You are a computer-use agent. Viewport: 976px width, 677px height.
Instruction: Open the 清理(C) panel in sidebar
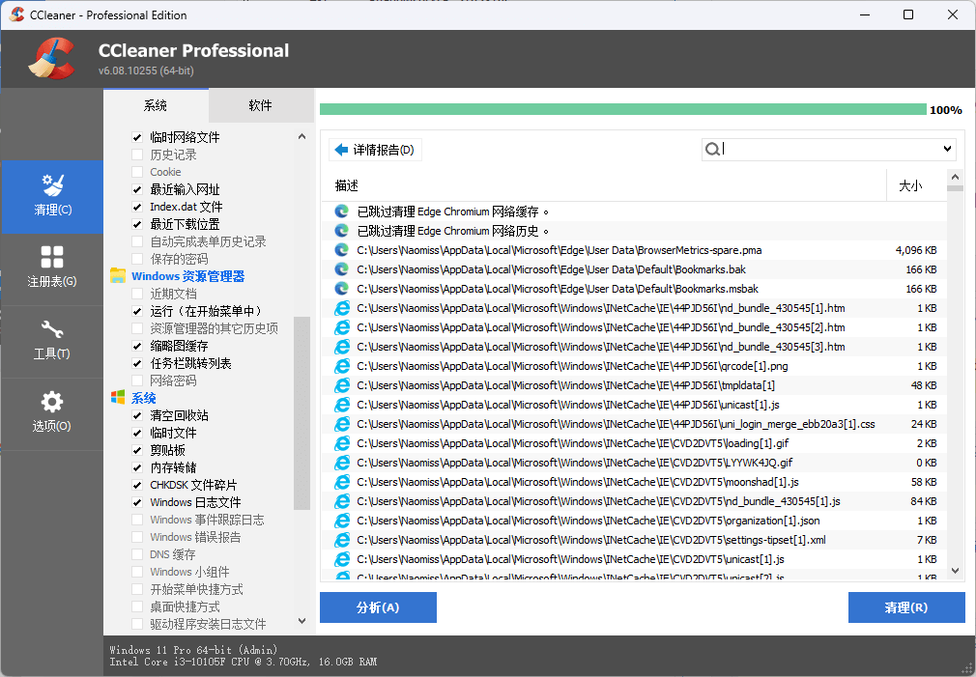pos(53,197)
